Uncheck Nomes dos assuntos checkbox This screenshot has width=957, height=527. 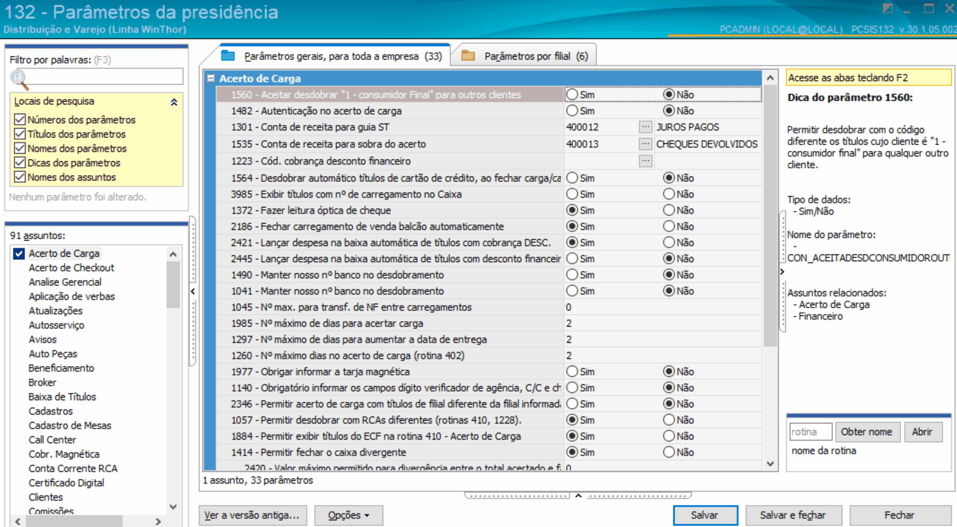(20, 177)
